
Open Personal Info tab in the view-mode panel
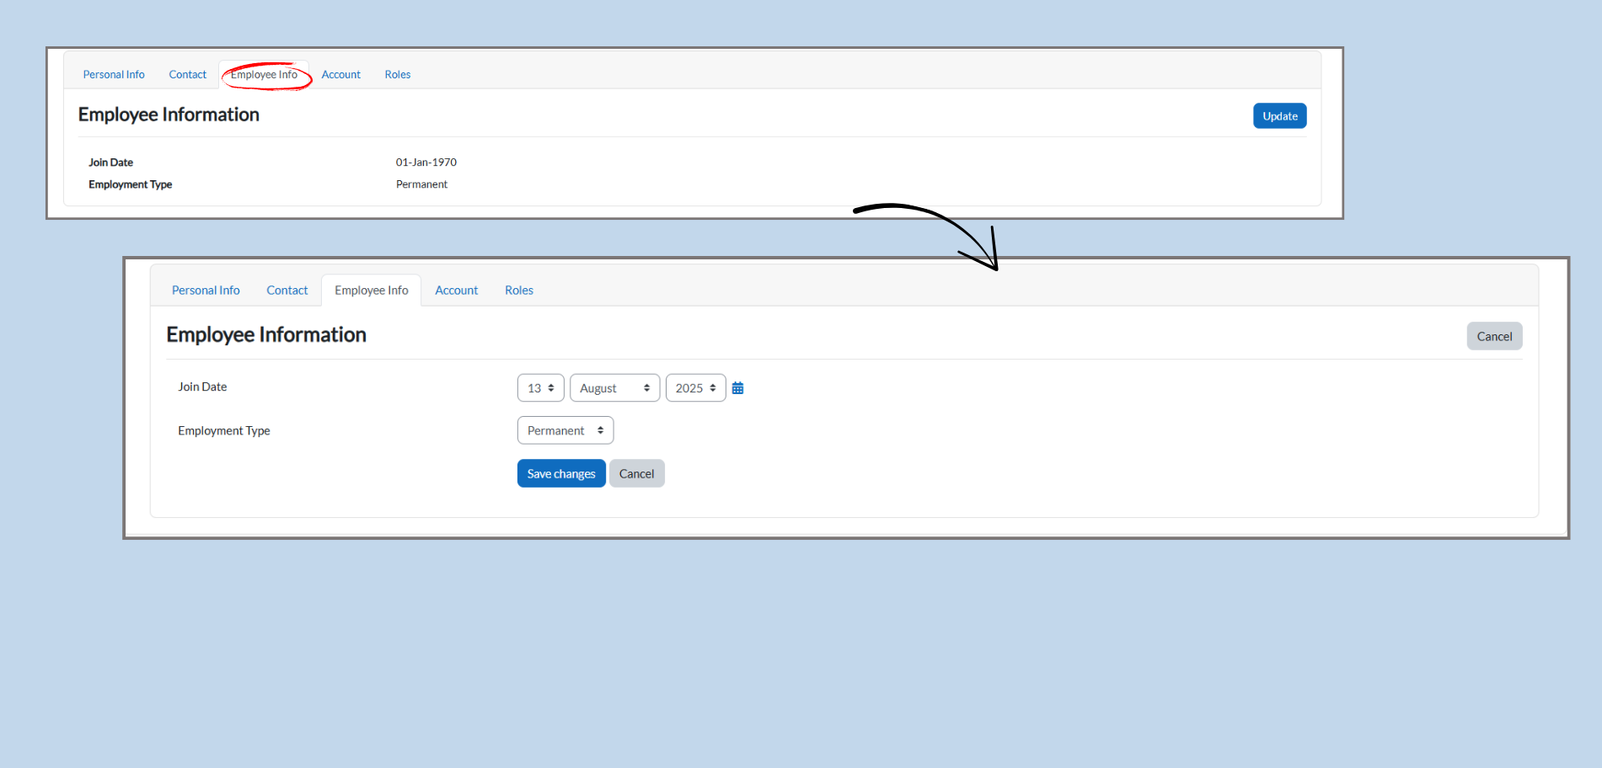[x=114, y=75]
